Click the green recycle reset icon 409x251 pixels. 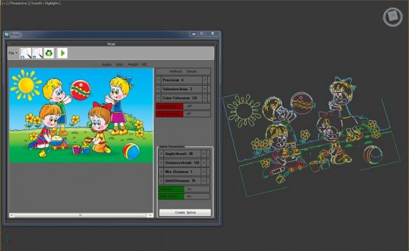coord(49,53)
